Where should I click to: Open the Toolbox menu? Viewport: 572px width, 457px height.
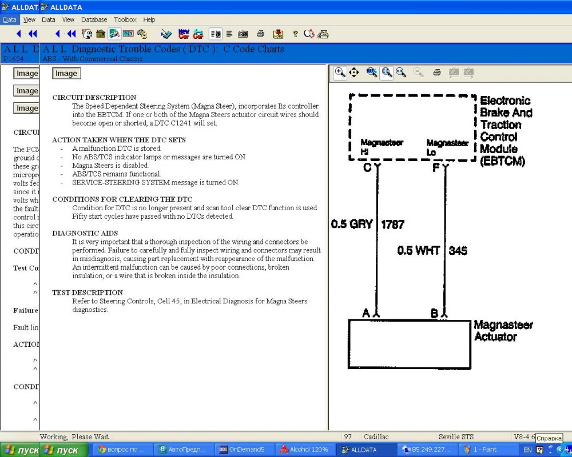click(125, 19)
